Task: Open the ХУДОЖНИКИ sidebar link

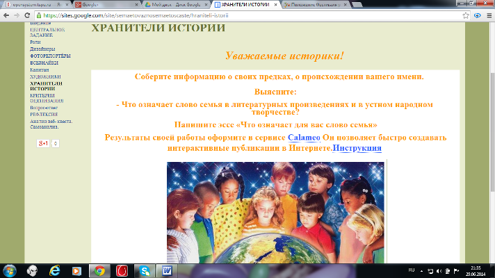Action: coord(45,76)
